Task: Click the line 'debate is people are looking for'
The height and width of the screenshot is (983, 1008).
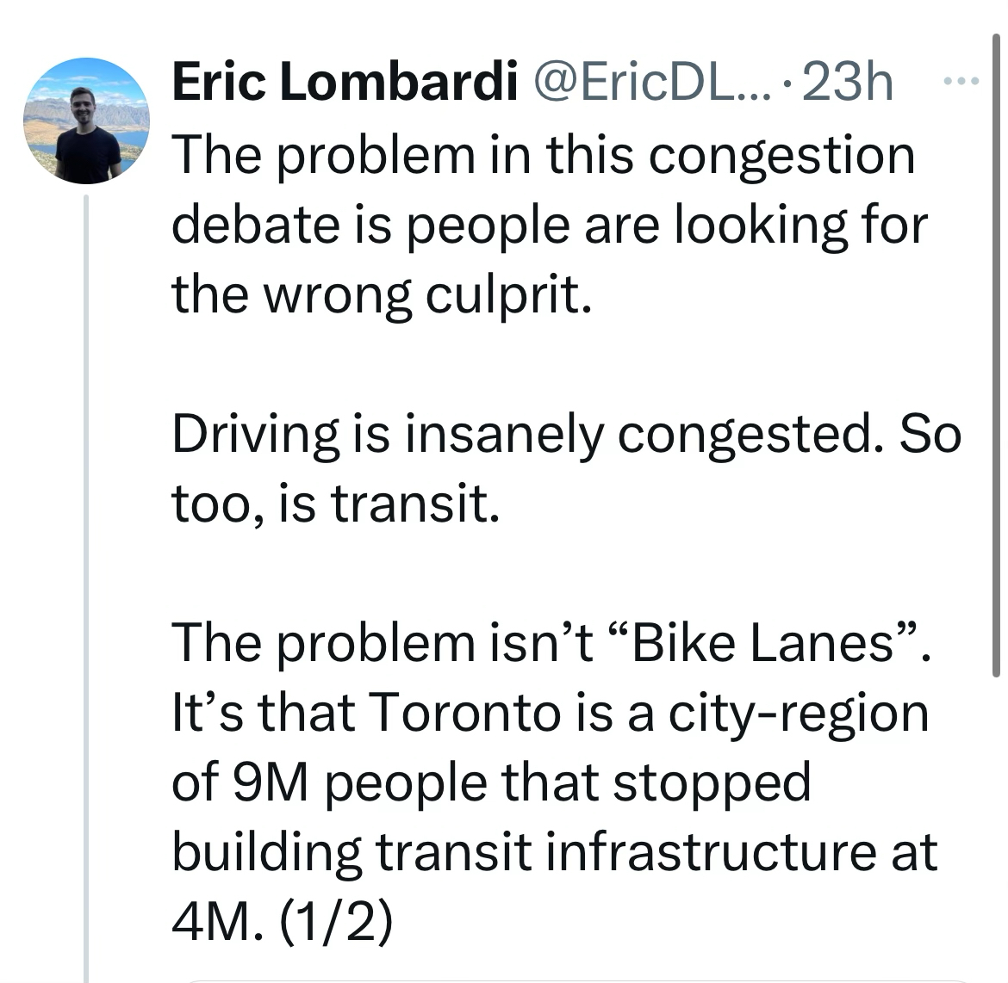Action: click(x=549, y=226)
